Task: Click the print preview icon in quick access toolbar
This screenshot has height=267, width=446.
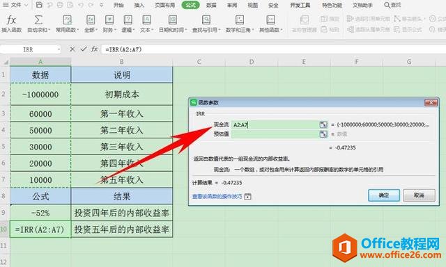Action: tap(70, 5)
